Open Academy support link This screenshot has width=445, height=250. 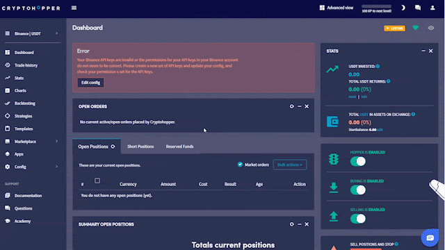click(x=17, y=221)
